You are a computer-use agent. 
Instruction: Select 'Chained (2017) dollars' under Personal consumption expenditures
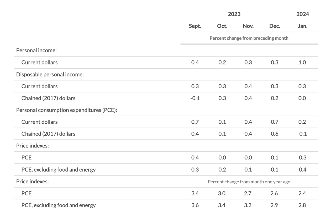click(x=48, y=134)
